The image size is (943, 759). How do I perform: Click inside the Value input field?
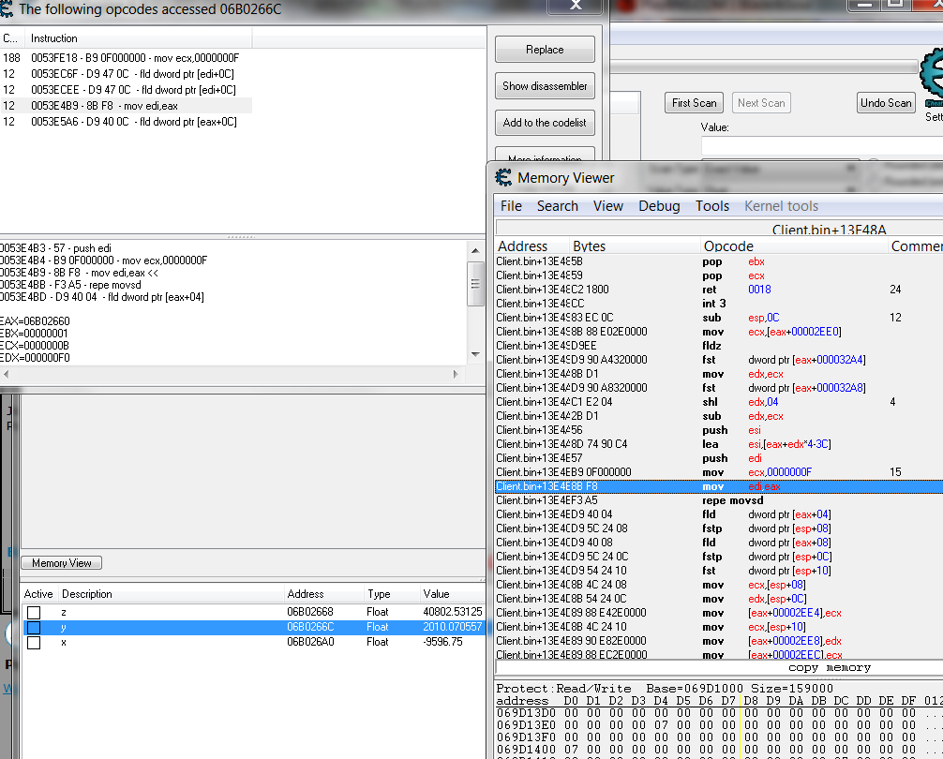tap(821, 146)
